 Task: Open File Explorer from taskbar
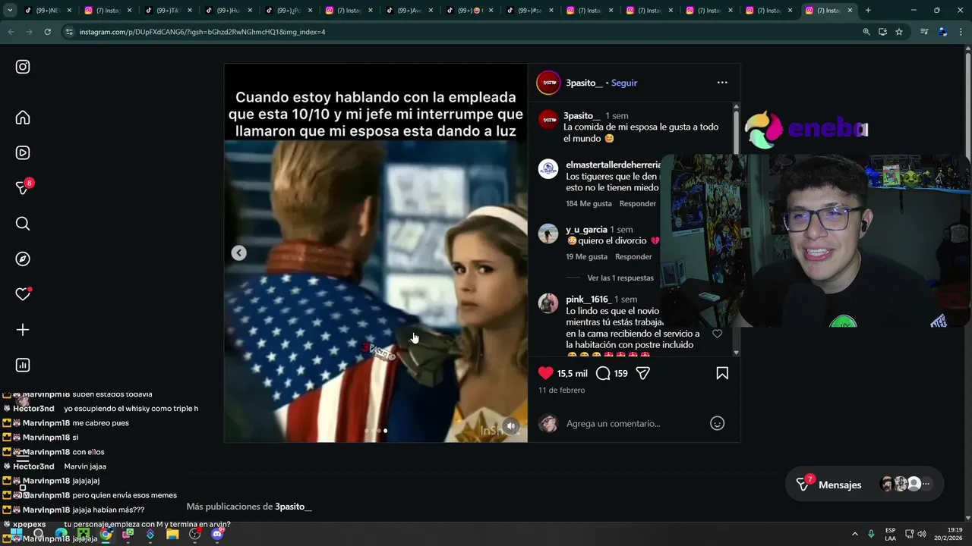pyautogui.click(x=172, y=534)
